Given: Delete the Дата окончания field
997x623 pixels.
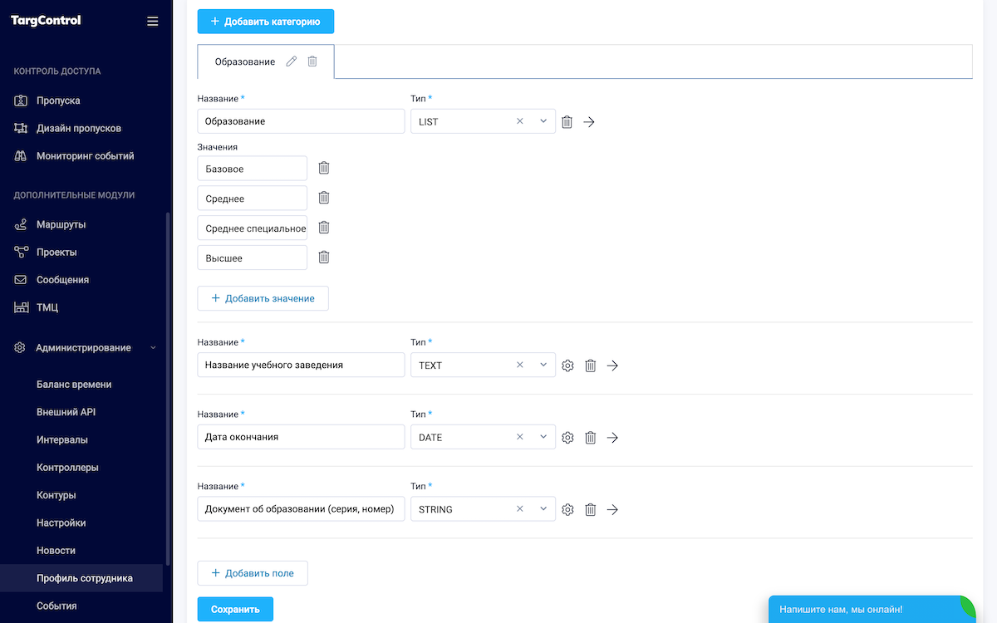Looking at the screenshot, I should (590, 438).
